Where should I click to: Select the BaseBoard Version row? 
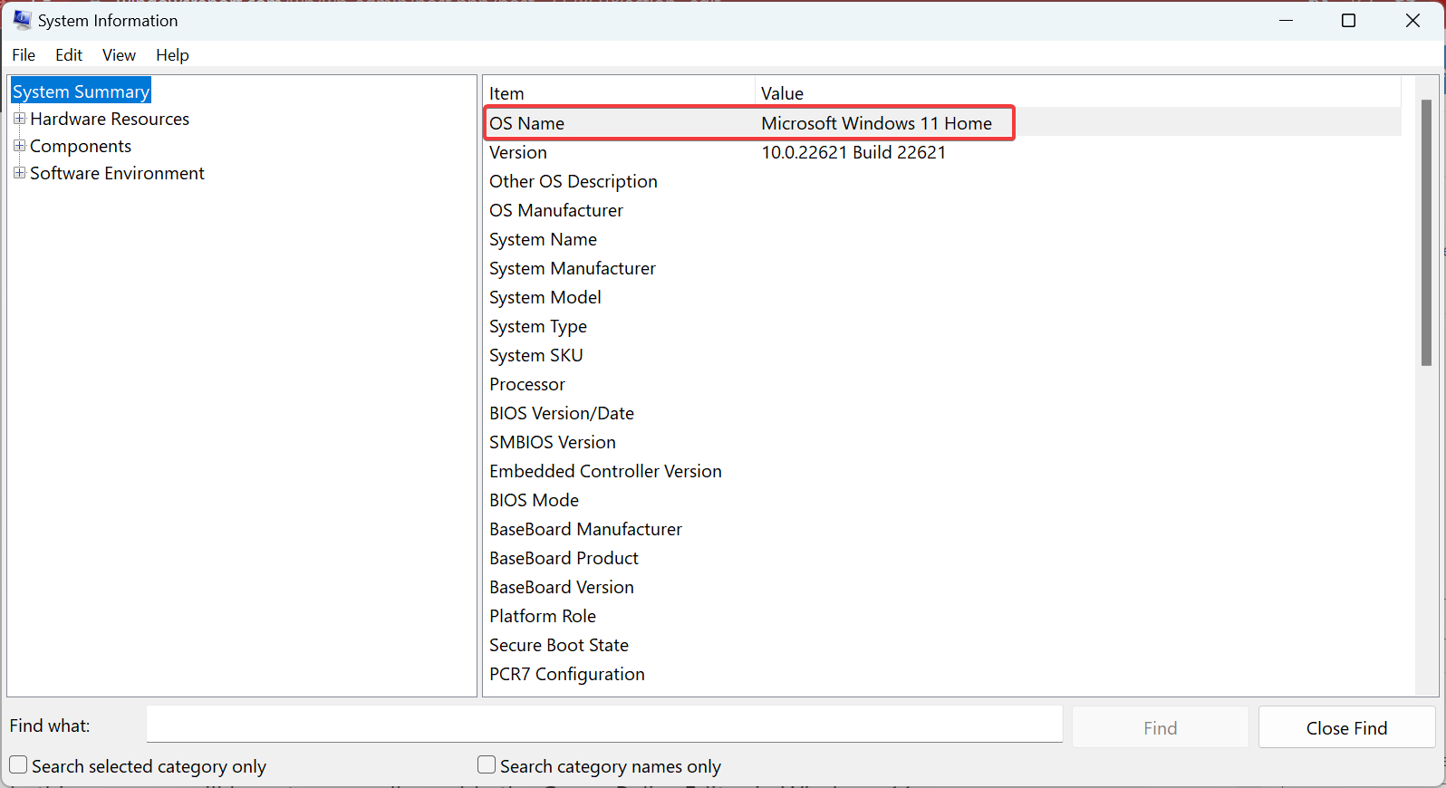(x=942, y=587)
